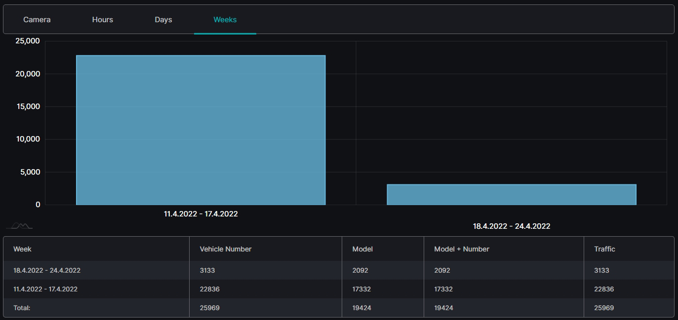Click Model total 19424
Viewport: 678px width, 320px height.
(x=361, y=308)
